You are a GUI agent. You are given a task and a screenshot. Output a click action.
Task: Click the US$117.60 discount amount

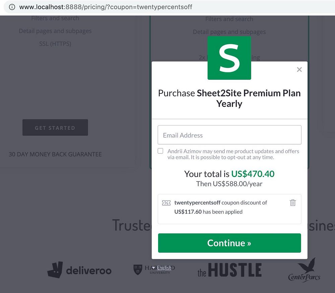tap(188, 212)
